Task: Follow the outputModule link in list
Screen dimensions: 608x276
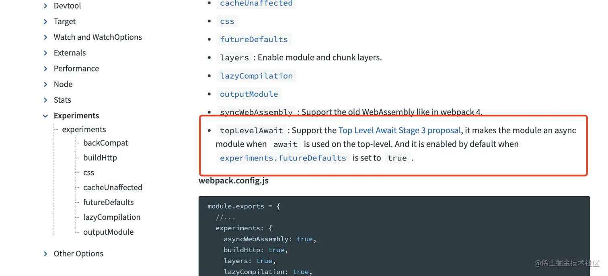Action: tap(249, 94)
